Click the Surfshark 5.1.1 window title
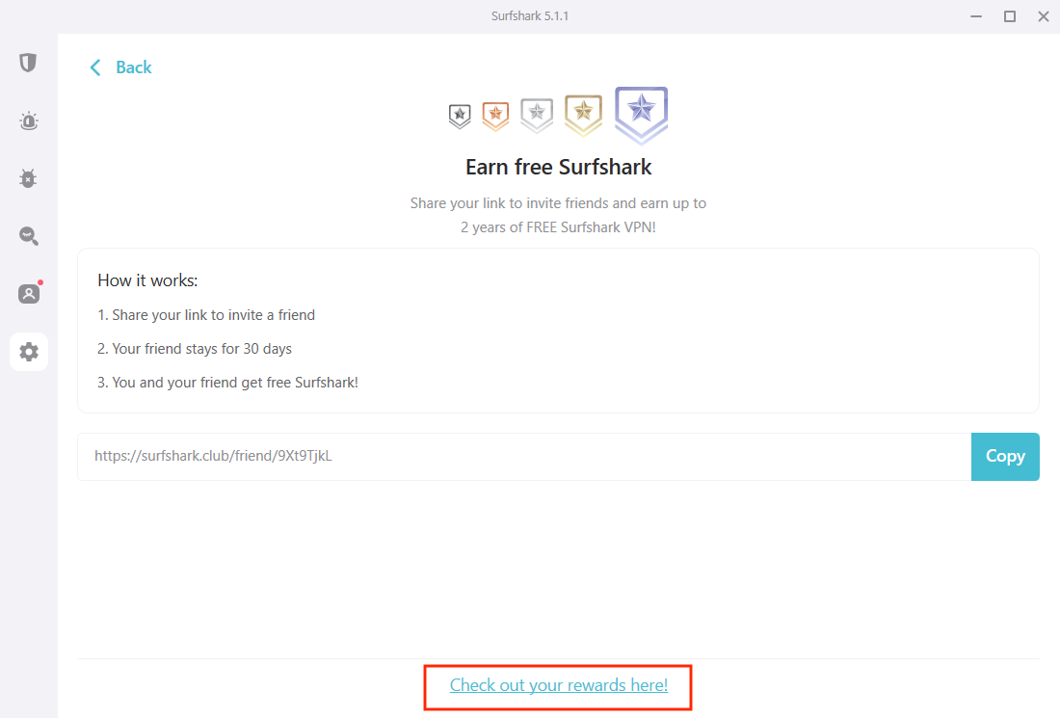The width and height of the screenshot is (1060, 718). [530, 16]
